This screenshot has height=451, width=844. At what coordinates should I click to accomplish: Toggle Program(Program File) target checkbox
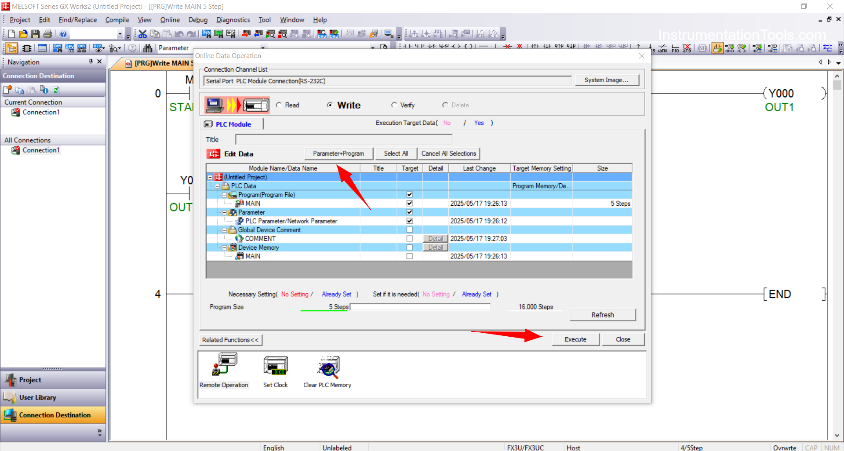[x=409, y=194]
